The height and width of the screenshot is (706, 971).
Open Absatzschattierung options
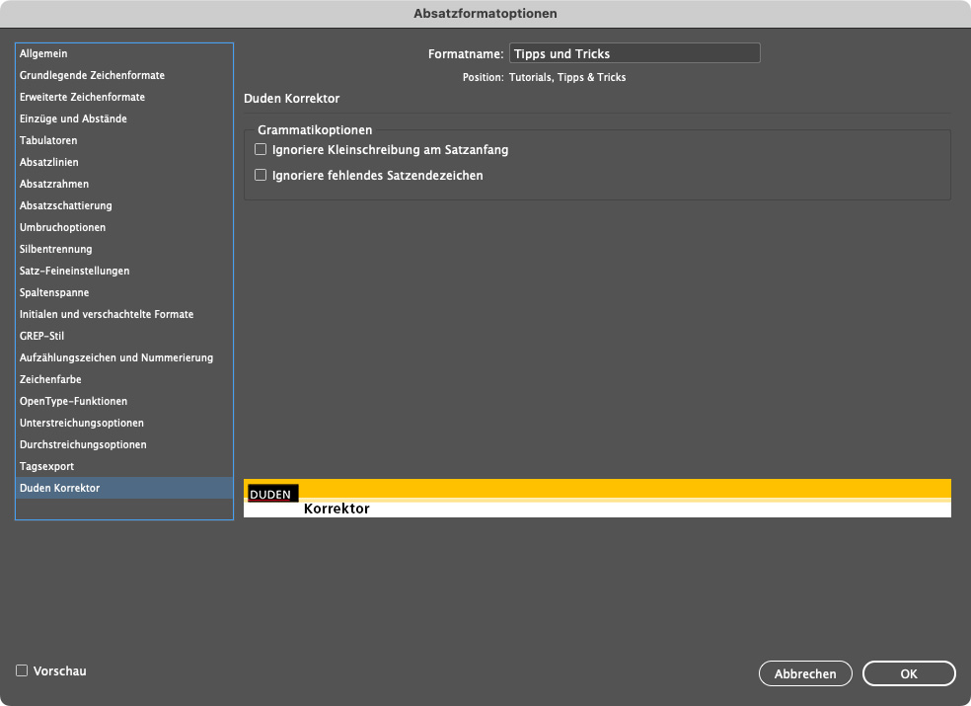pyautogui.click(x=124, y=205)
